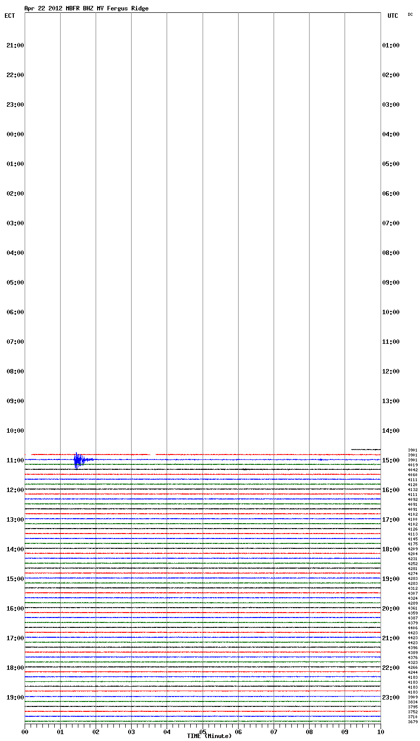Pick the UTC 14:00 hour label

pos(391,431)
